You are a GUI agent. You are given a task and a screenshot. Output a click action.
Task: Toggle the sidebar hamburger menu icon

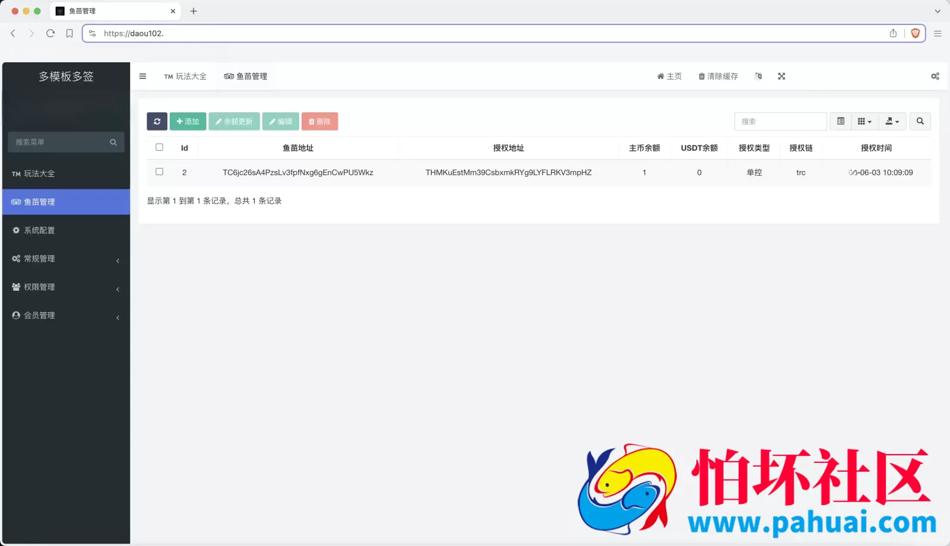[142, 76]
